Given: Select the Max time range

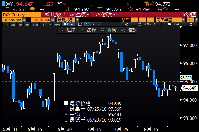Looking at the screenshot, I should (x=57, y=25).
